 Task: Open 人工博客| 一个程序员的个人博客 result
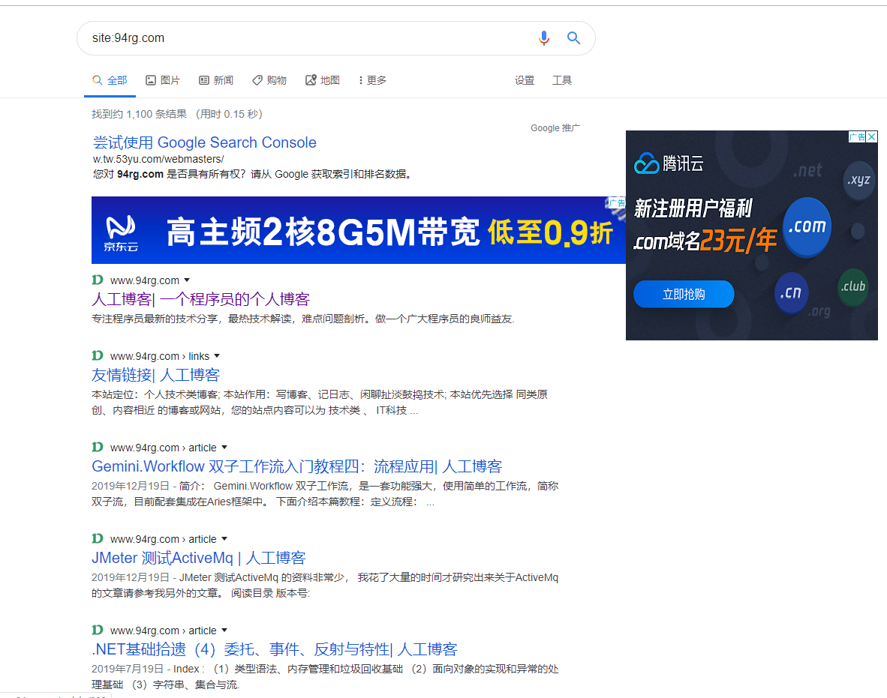(x=201, y=299)
